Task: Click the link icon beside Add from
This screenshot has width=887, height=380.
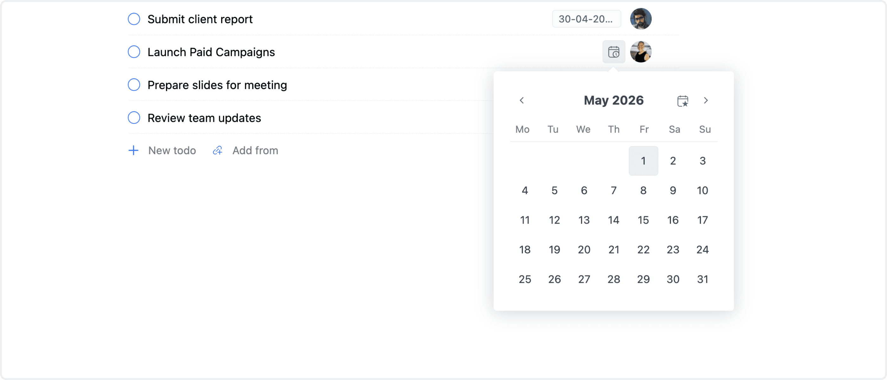Action: (217, 150)
